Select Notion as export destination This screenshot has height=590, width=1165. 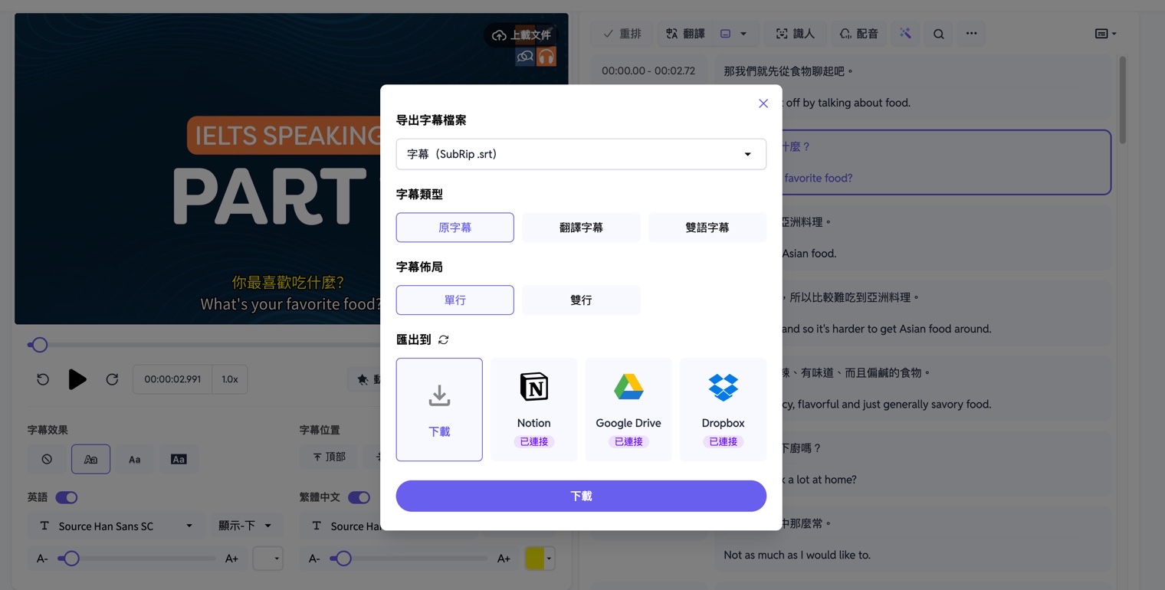pyautogui.click(x=533, y=409)
